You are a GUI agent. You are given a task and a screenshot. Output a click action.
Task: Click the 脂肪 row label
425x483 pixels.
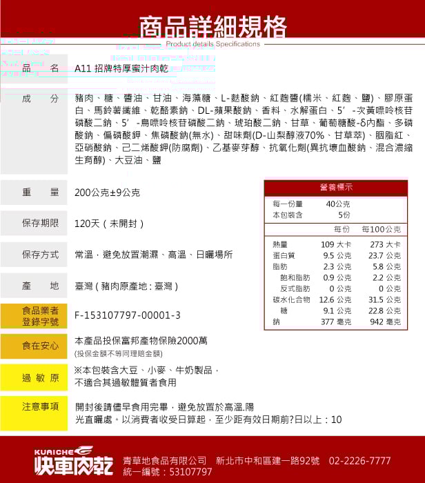[280, 267]
